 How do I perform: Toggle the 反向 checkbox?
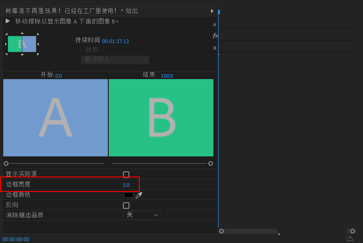(x=126, y=206)
